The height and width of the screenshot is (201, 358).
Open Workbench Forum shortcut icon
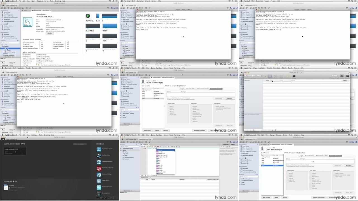(99, 187)
